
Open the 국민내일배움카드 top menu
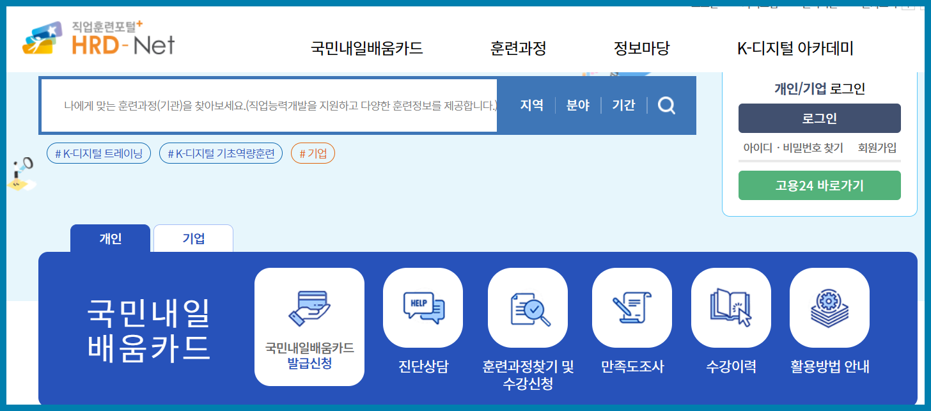click(367, 49)
